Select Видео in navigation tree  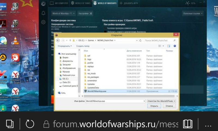64,58
